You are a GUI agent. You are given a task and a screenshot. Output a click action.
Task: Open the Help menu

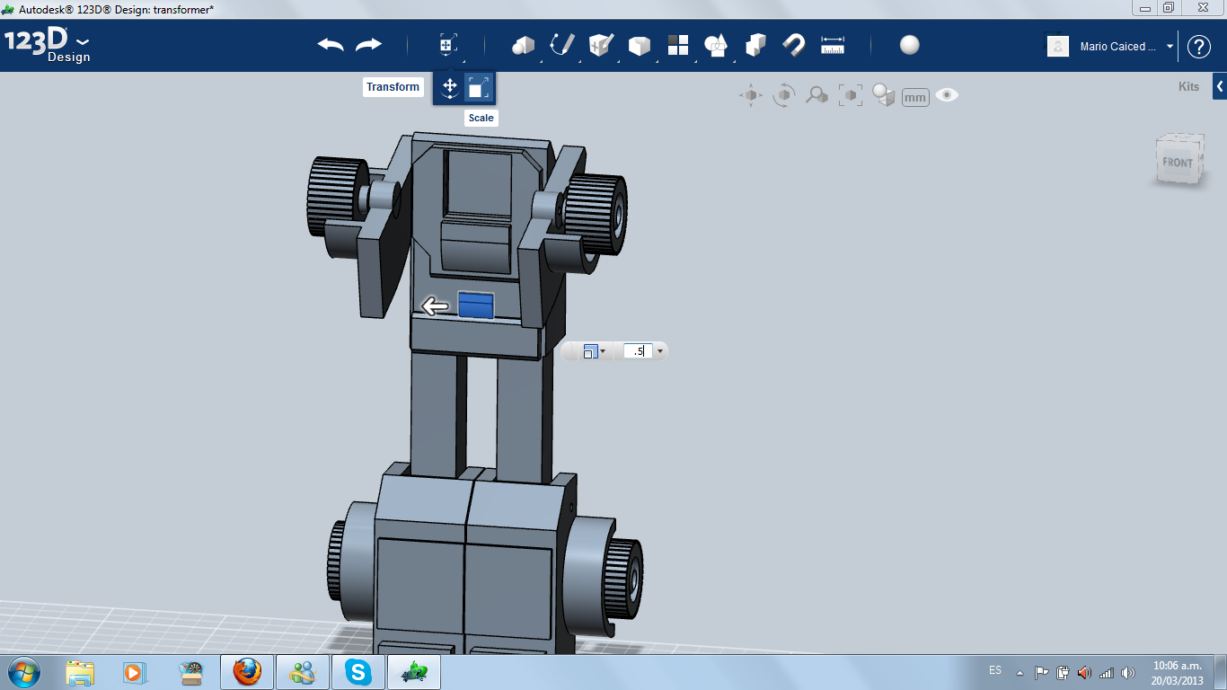(x=1199, y=47)
